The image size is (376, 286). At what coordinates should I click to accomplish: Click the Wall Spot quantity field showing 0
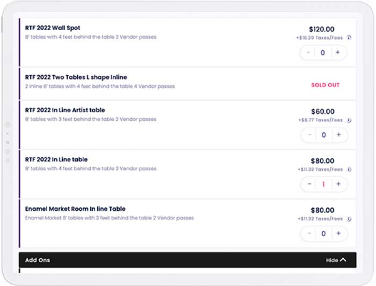[323, 53]
